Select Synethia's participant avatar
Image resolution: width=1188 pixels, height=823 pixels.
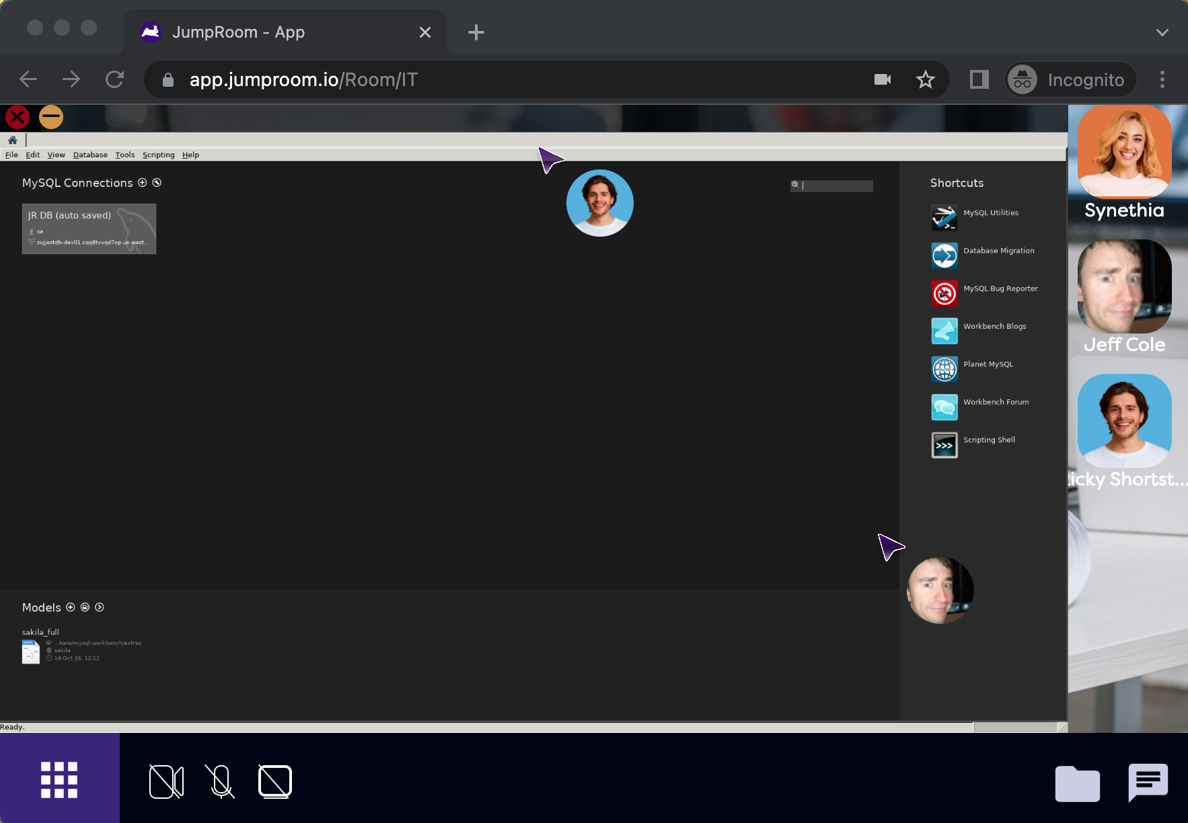1125,151
